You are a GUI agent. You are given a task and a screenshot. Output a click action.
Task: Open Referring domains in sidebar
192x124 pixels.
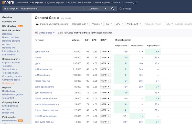[x=11, y=41]
